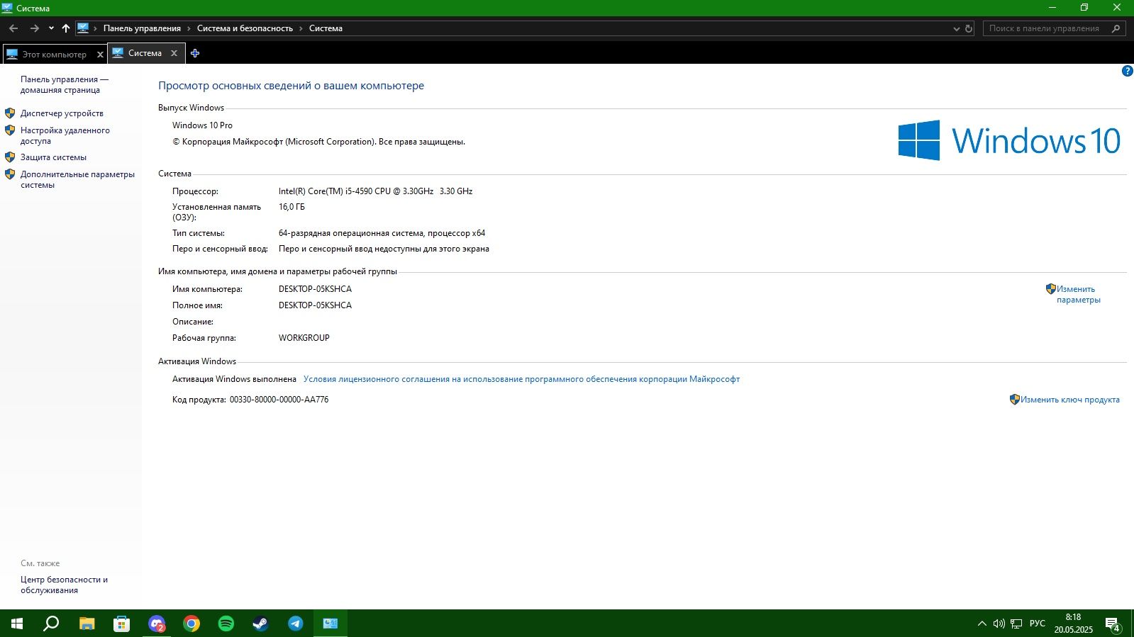
Task: Open Steam from taskbar
Action: (x=261, y=624)
